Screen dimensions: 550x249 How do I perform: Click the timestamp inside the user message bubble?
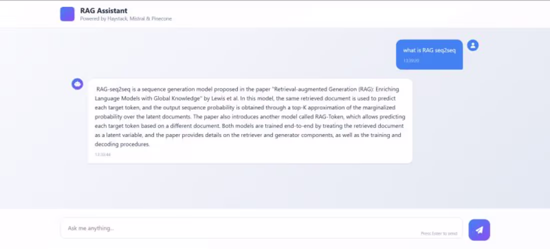coord(411,60)
